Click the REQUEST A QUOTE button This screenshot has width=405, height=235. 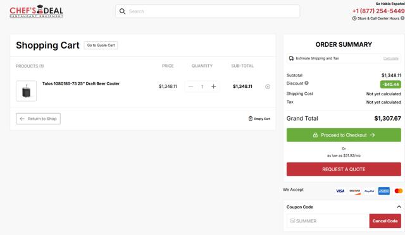(344, 169)
